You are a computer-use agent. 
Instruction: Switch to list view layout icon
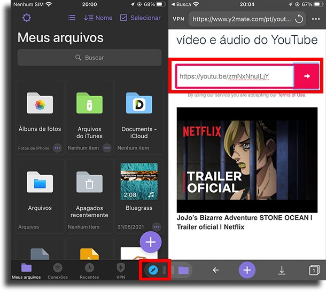coord(72,18)
